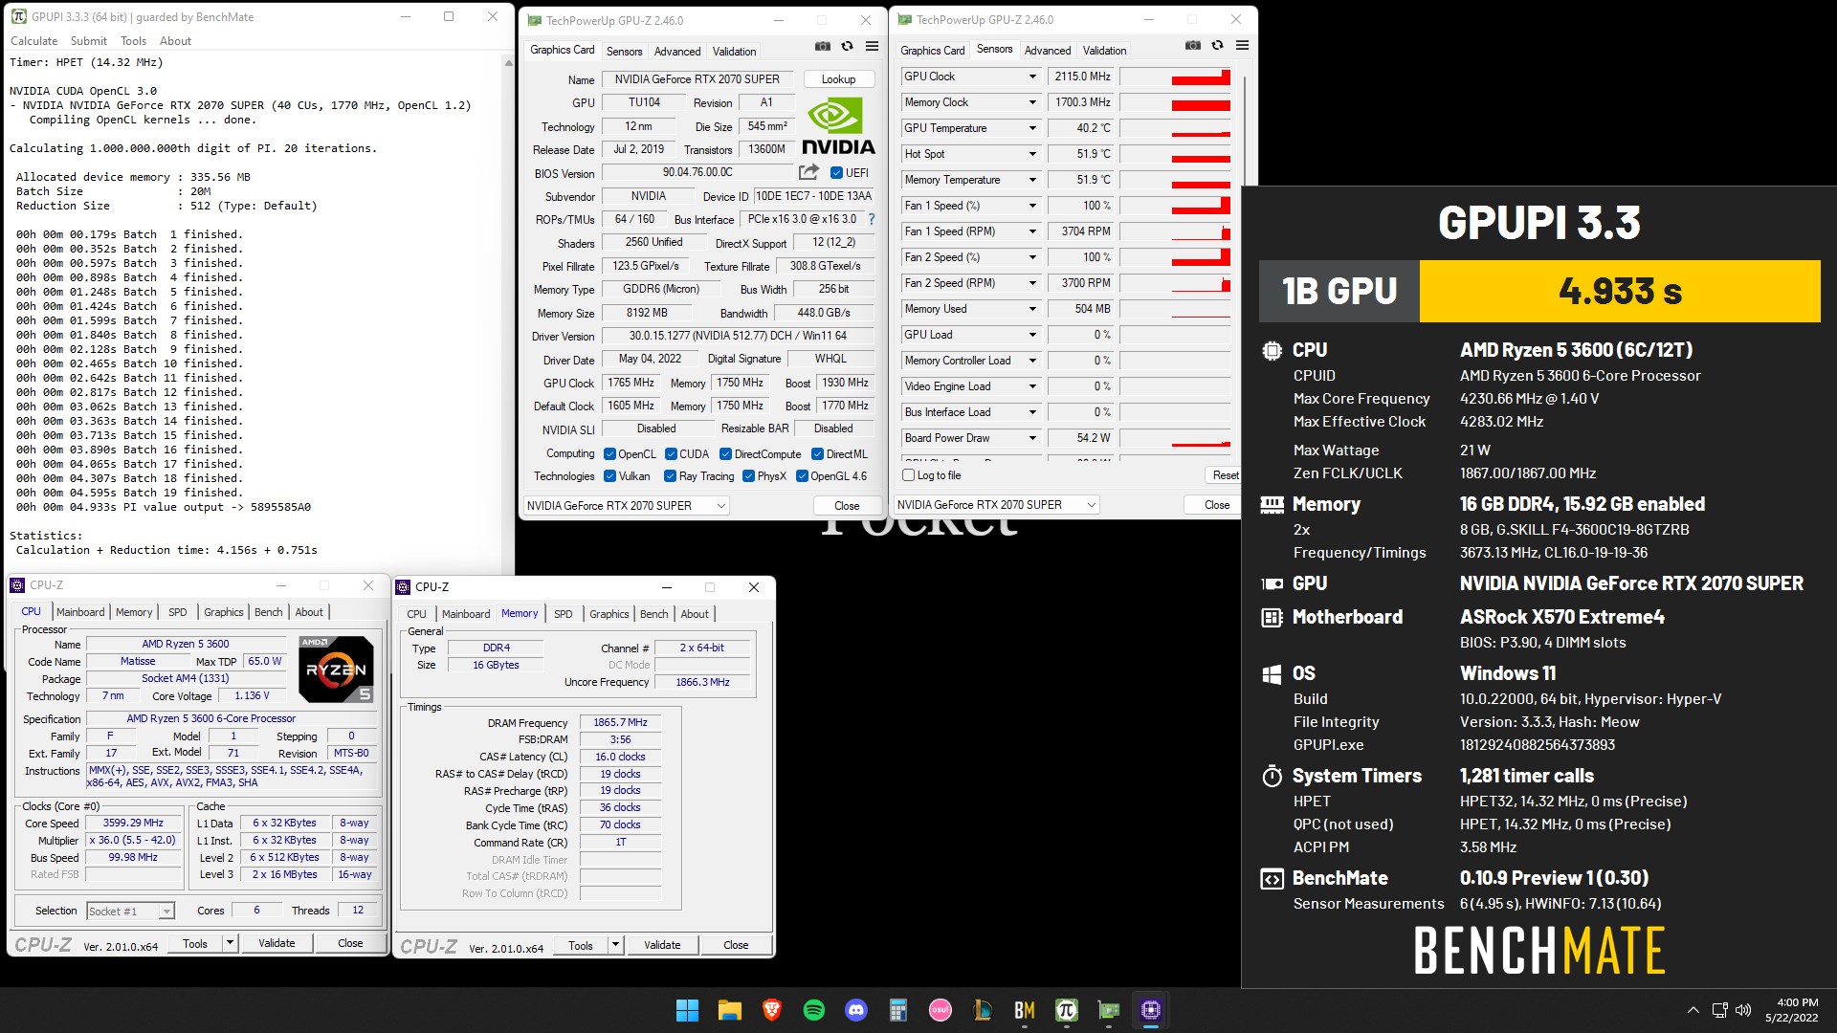Toggle OpenCL checkbox in GPU-Z
The width and height of the screenshot is (1837, 1033).
point(610,454)
